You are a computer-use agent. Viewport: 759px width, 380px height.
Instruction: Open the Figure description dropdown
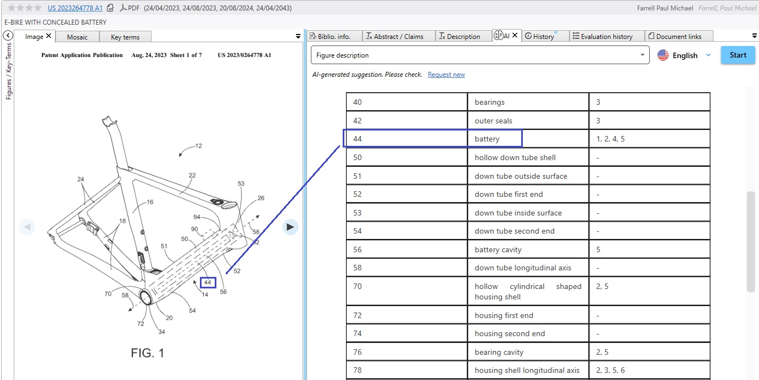tap(642, 55)
